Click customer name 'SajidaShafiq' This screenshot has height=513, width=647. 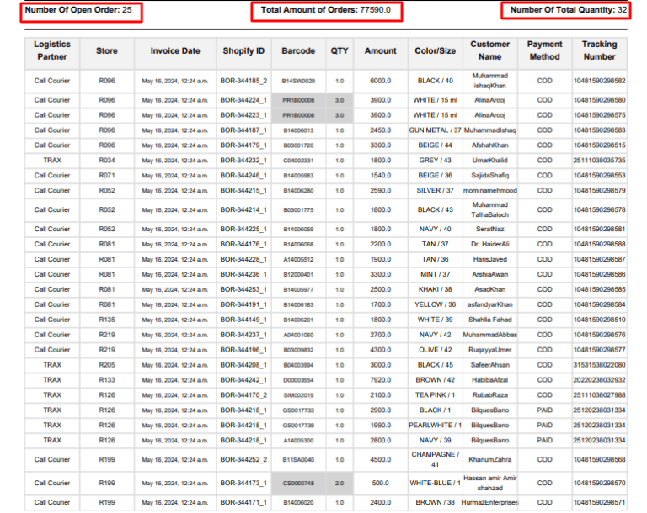click(x=489, y=176)
